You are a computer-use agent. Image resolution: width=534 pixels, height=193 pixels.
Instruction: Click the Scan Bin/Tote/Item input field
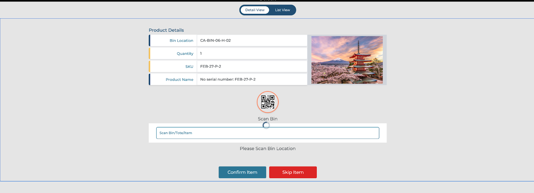pyautogui.click(x=267, y=133)
